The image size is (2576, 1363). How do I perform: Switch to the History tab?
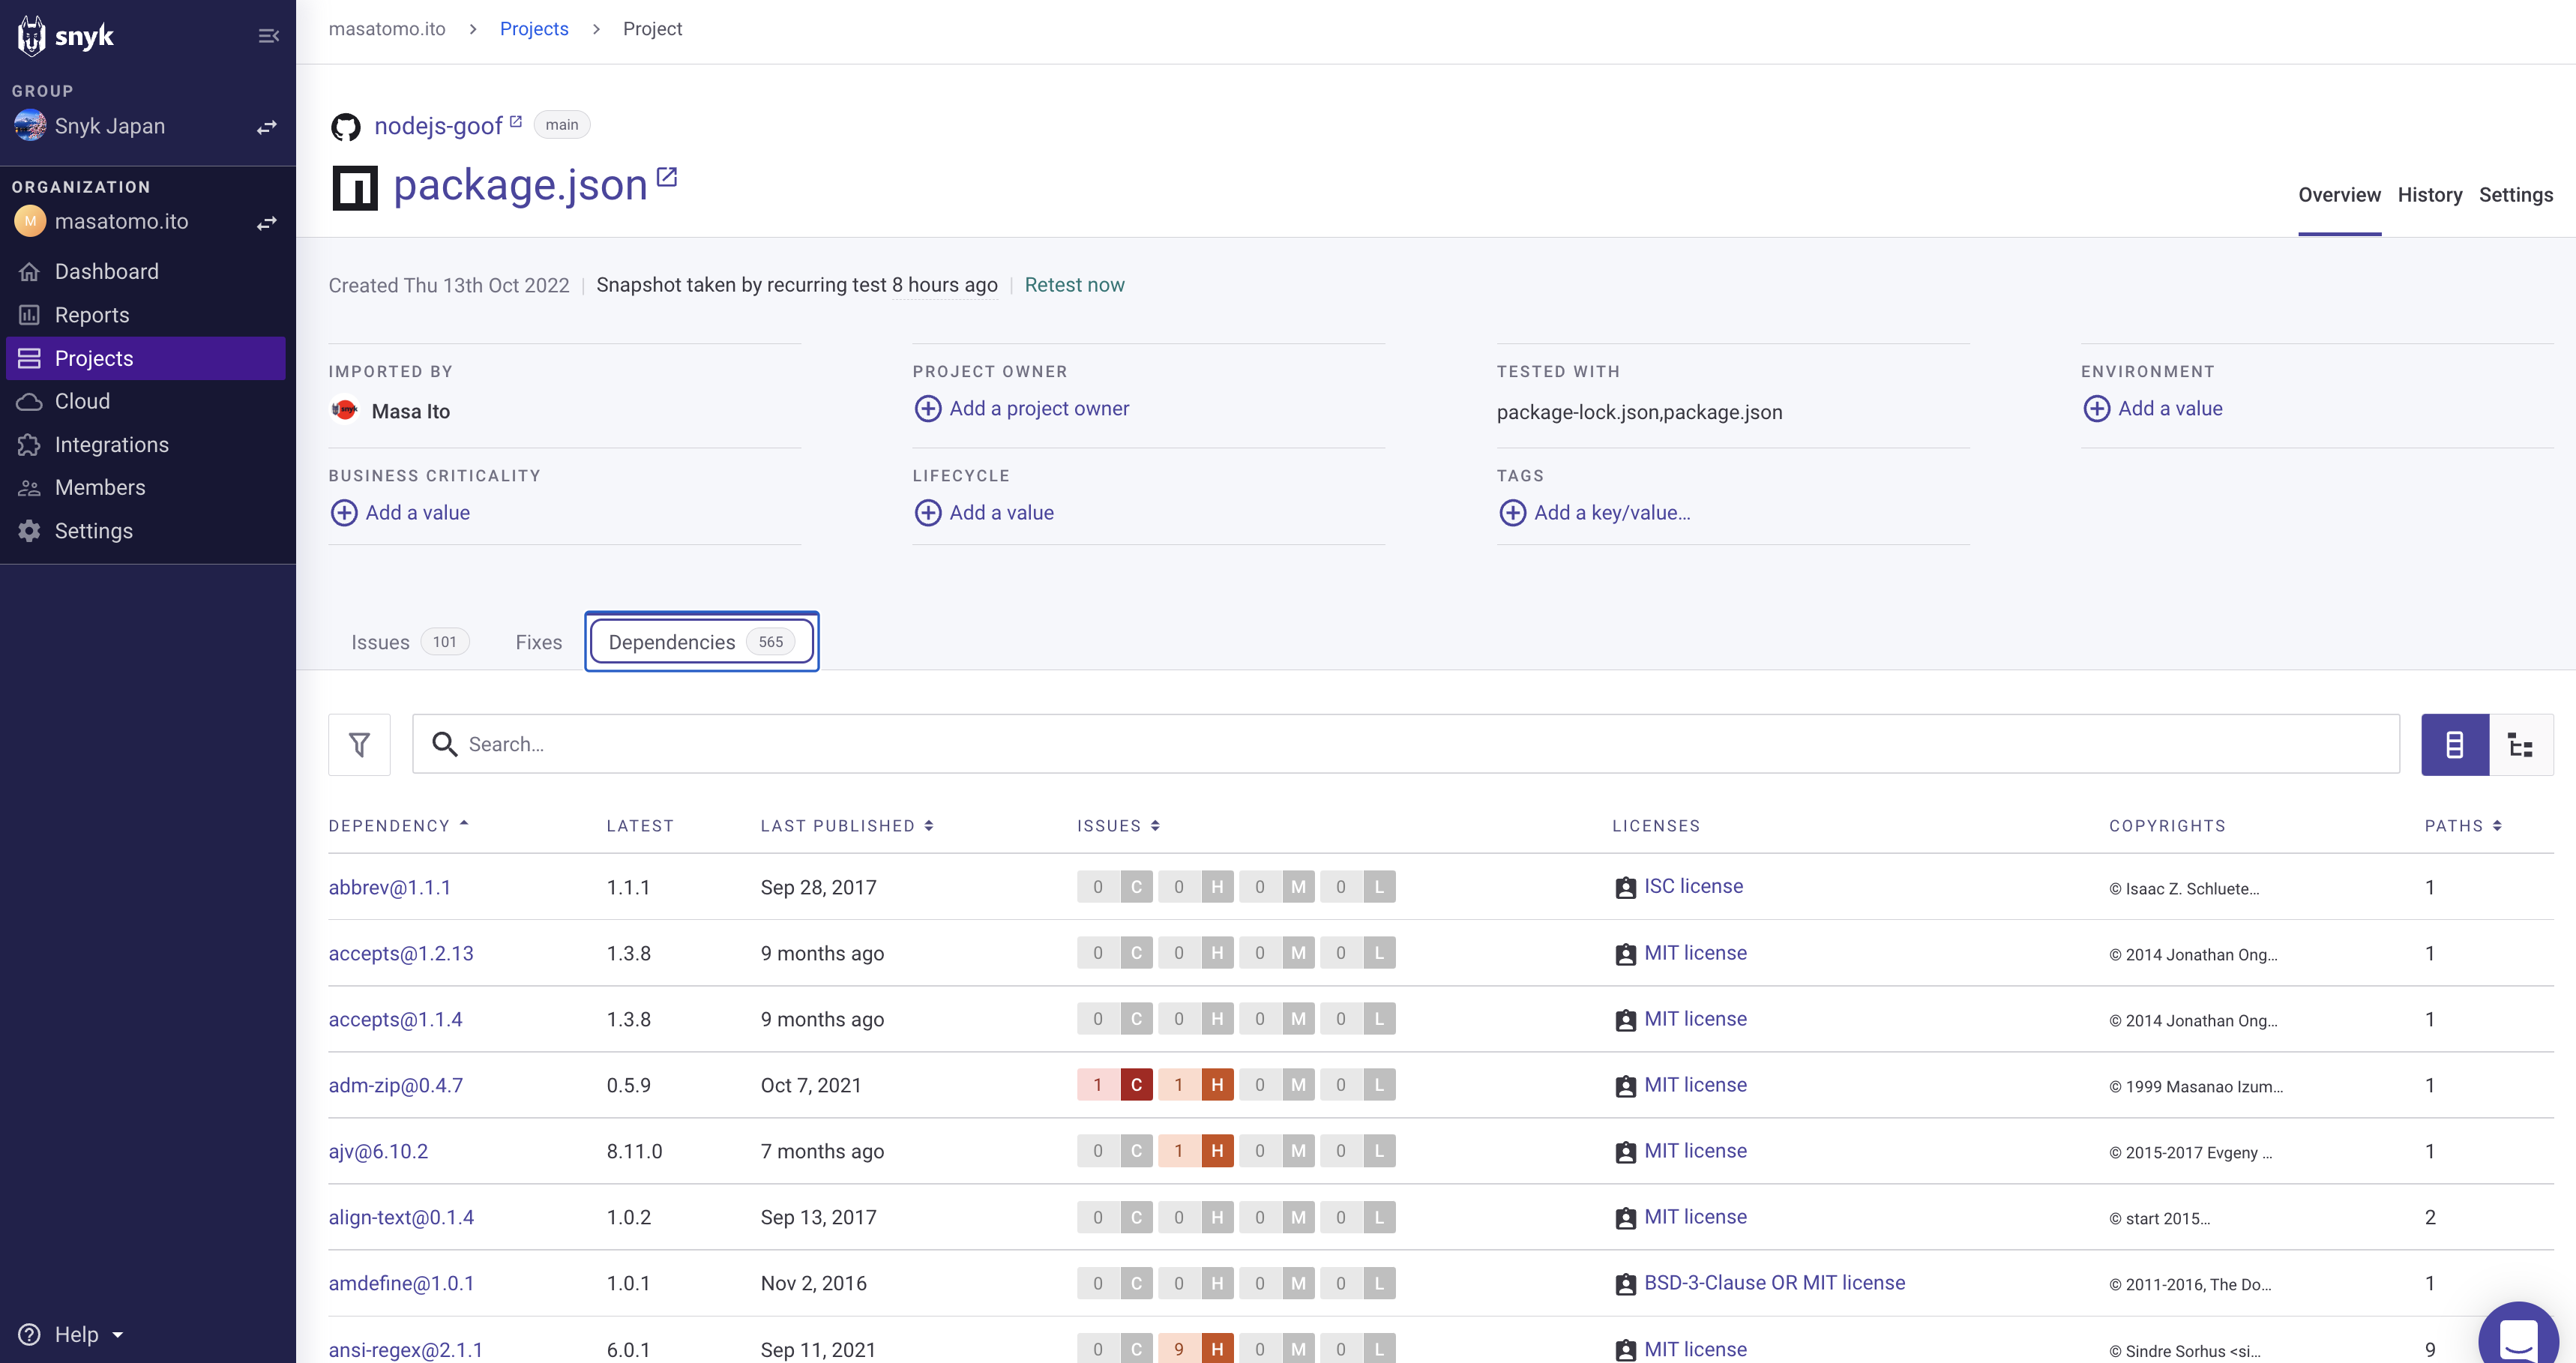tap(2429, 195)
